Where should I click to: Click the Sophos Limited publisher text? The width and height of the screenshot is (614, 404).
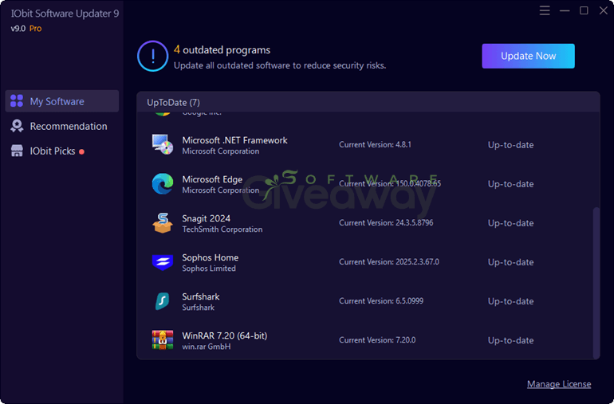click(x=209, y=269)
